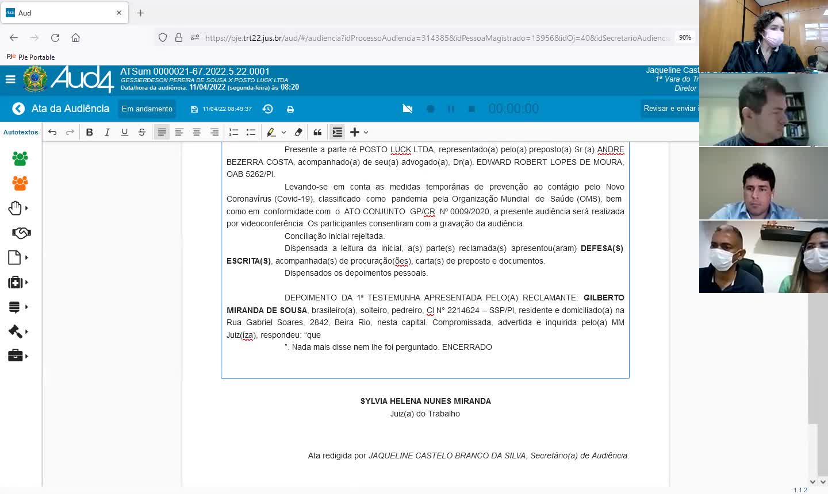Click the handshake conciliation icon

pyautogui.click(x=21, y=233)
